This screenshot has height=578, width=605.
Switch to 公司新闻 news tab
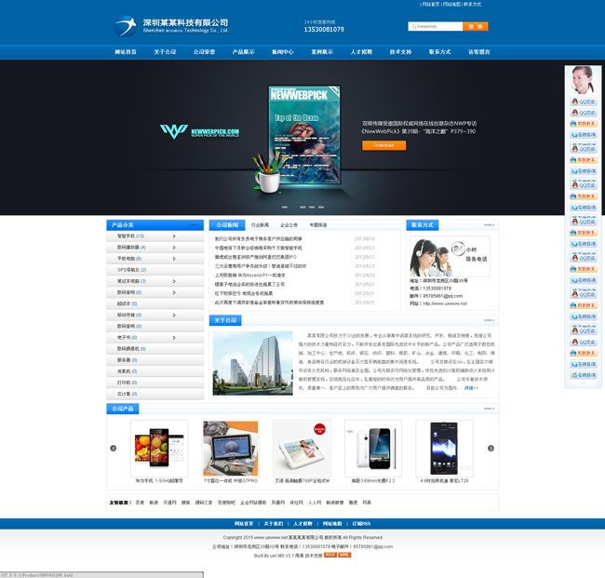(227, 225)
